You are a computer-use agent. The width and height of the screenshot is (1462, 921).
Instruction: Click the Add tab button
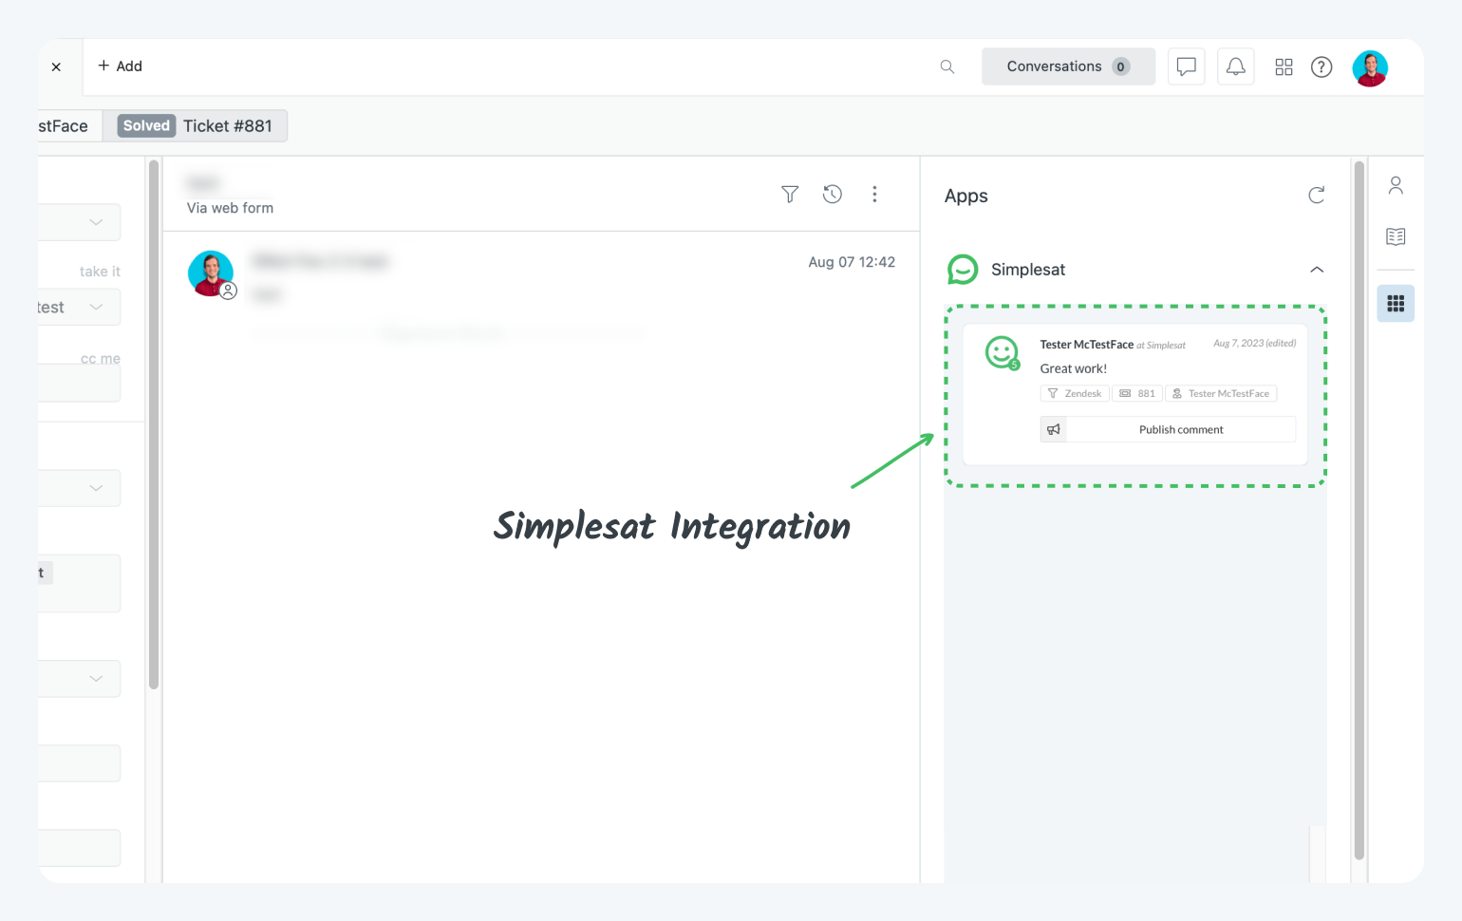tap(120, 66)
